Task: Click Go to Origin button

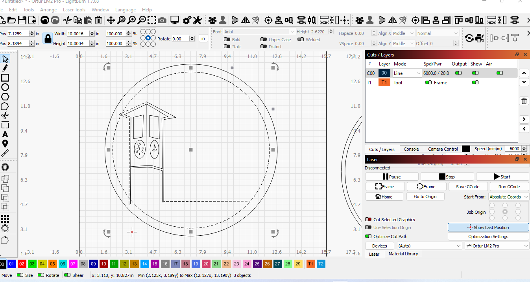Action: 425,196
